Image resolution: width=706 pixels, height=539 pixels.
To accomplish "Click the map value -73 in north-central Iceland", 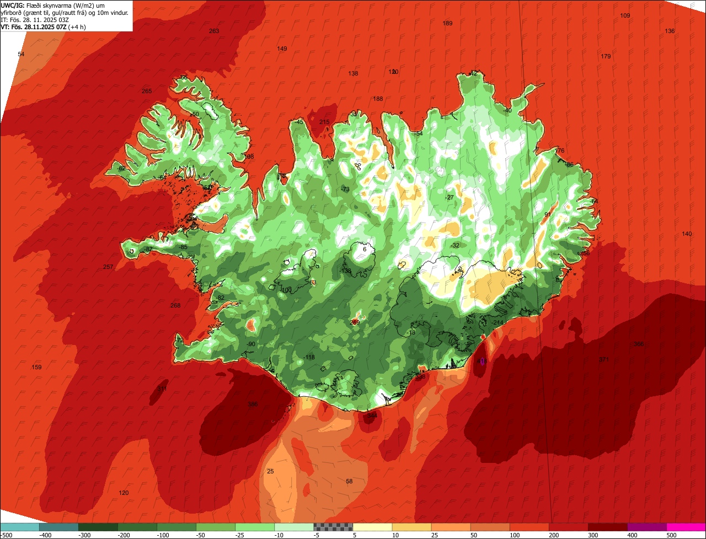I will point(345,189).
